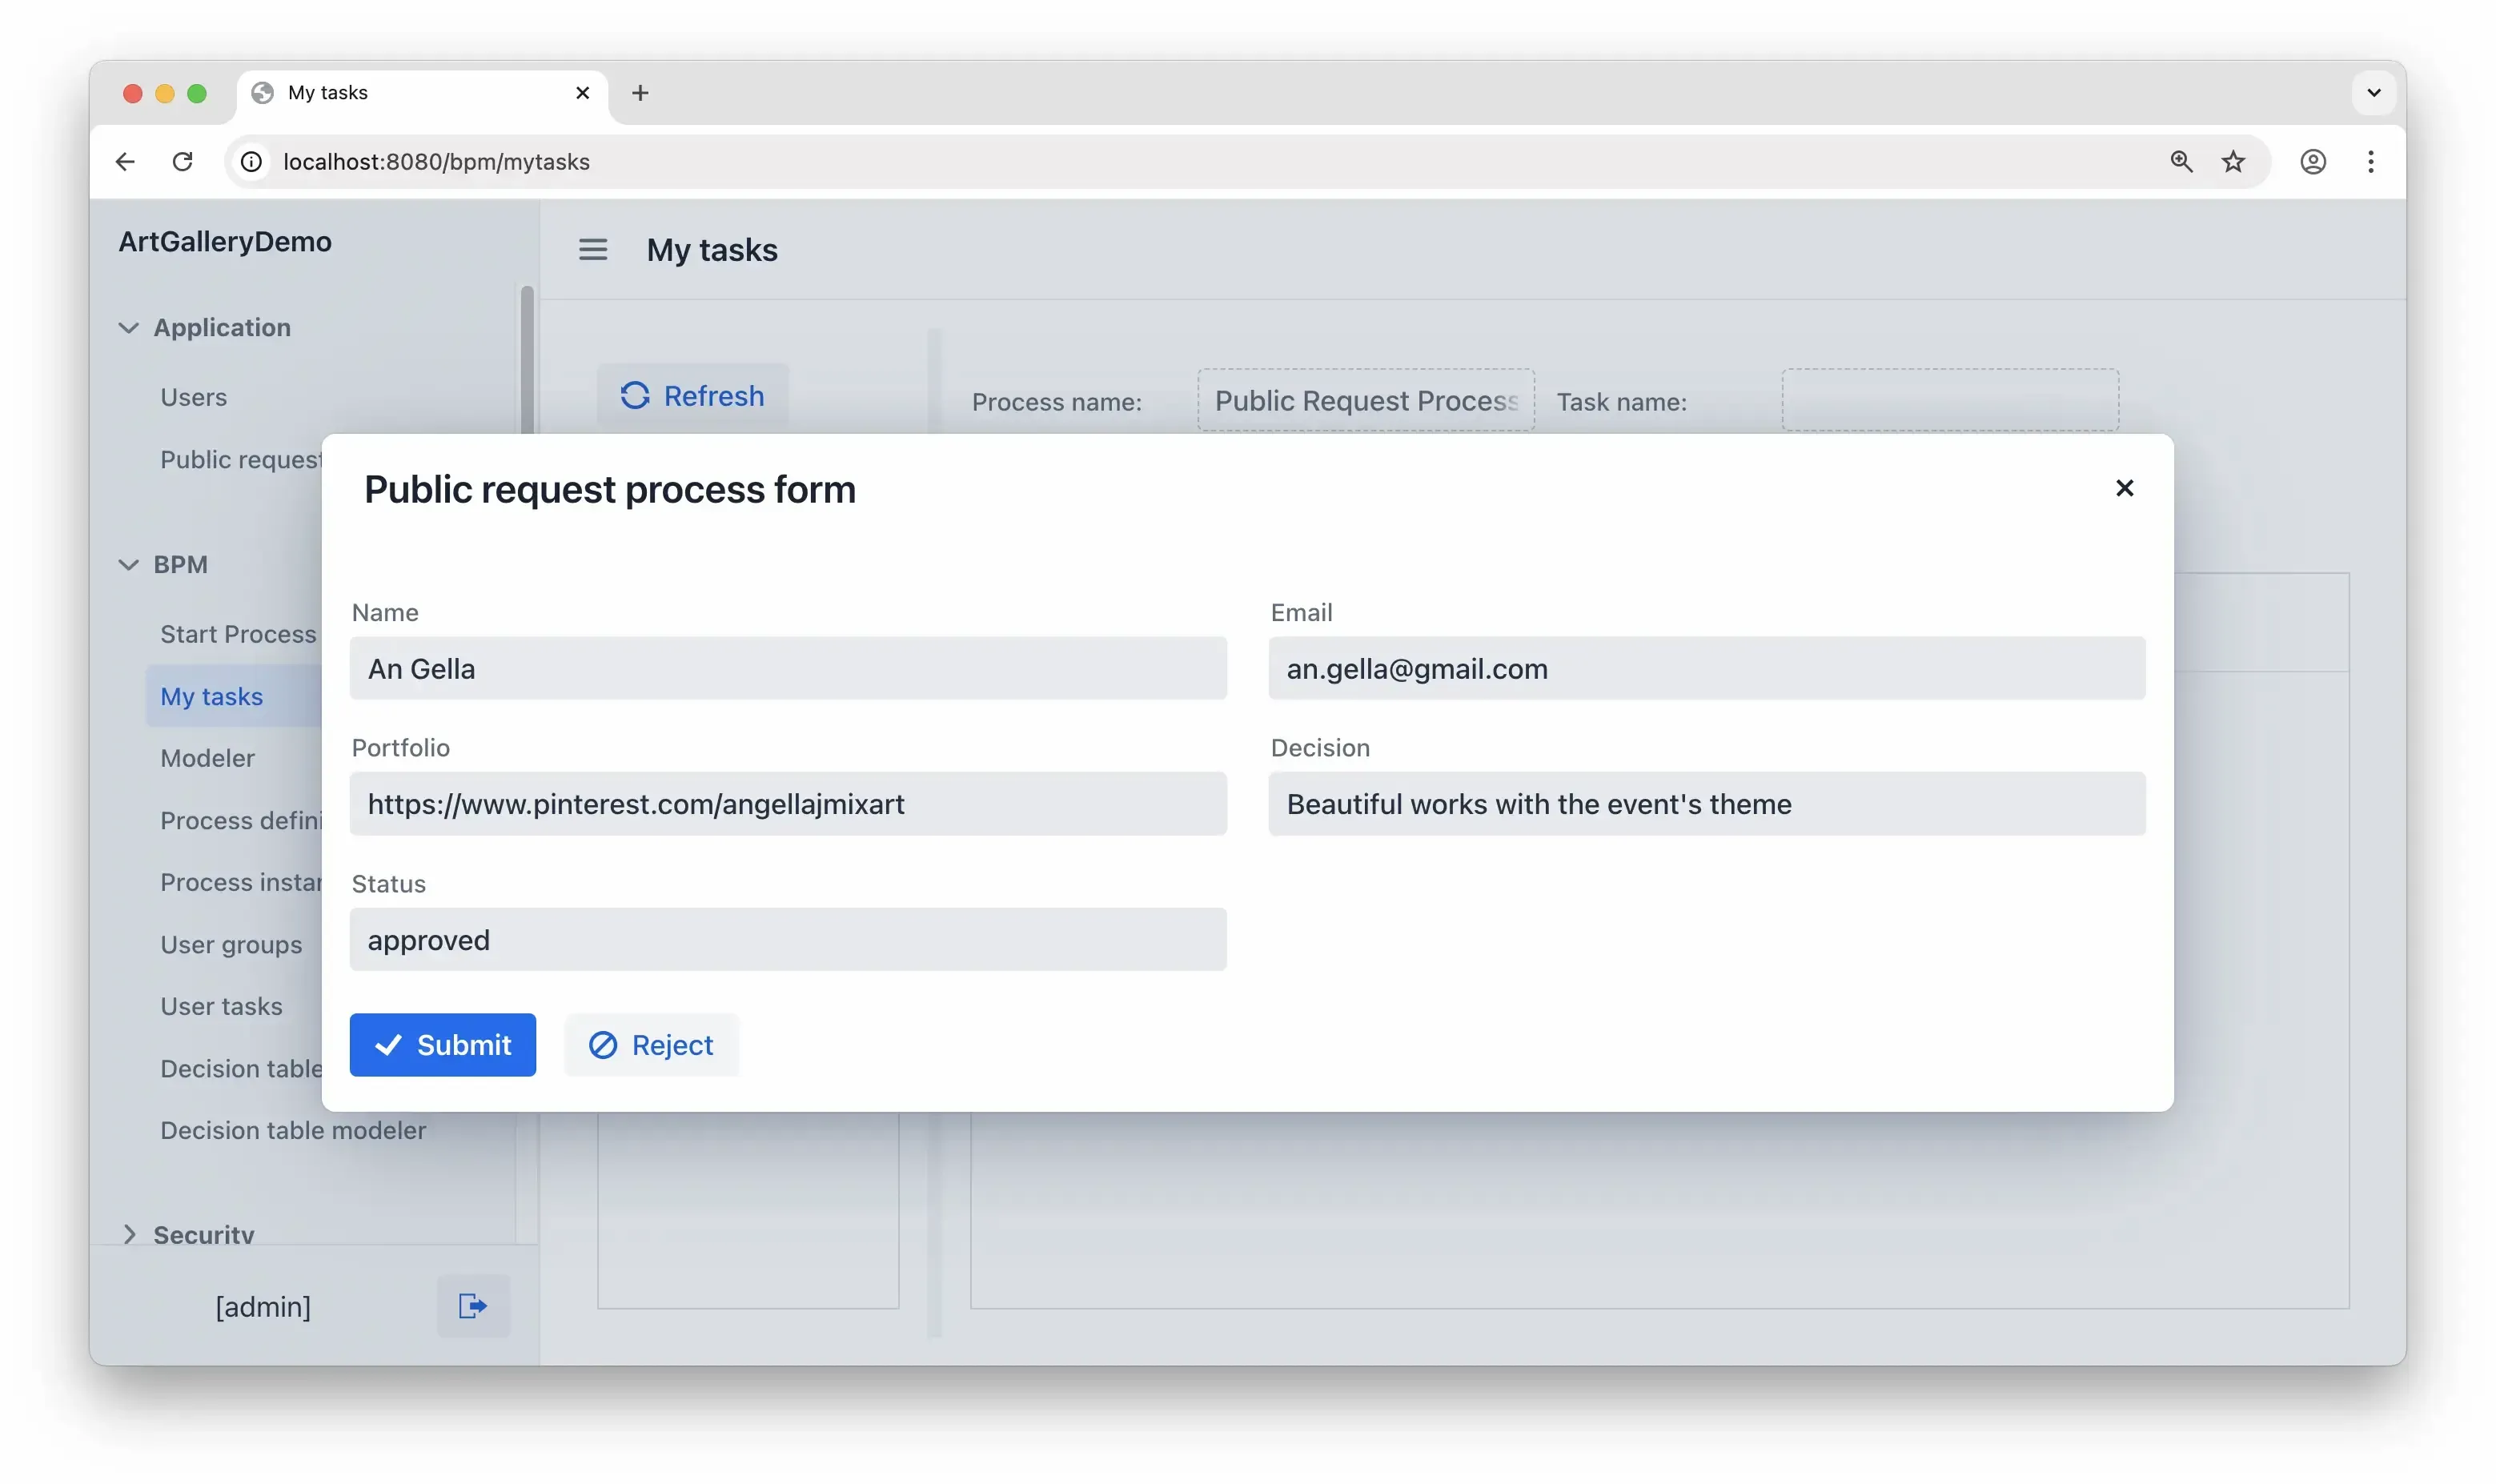2496x1484 pixels.
Task: Open User tasks in sidebar
Action: tap(221, 1006)
